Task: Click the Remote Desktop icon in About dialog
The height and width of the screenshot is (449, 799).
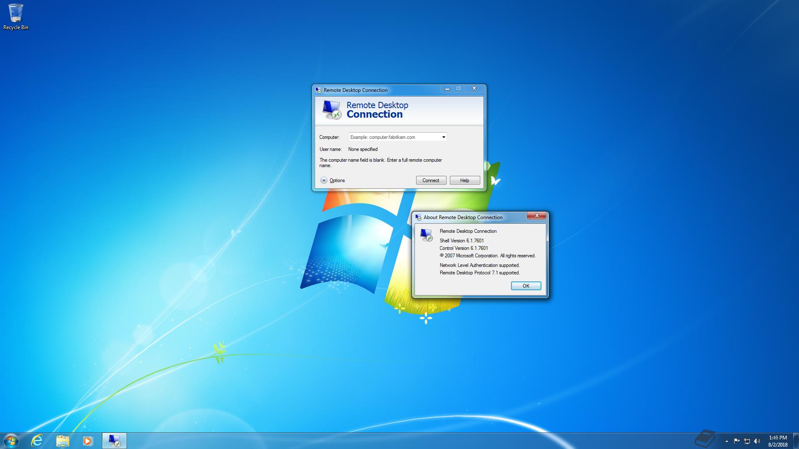Action: tap(426, 235)
